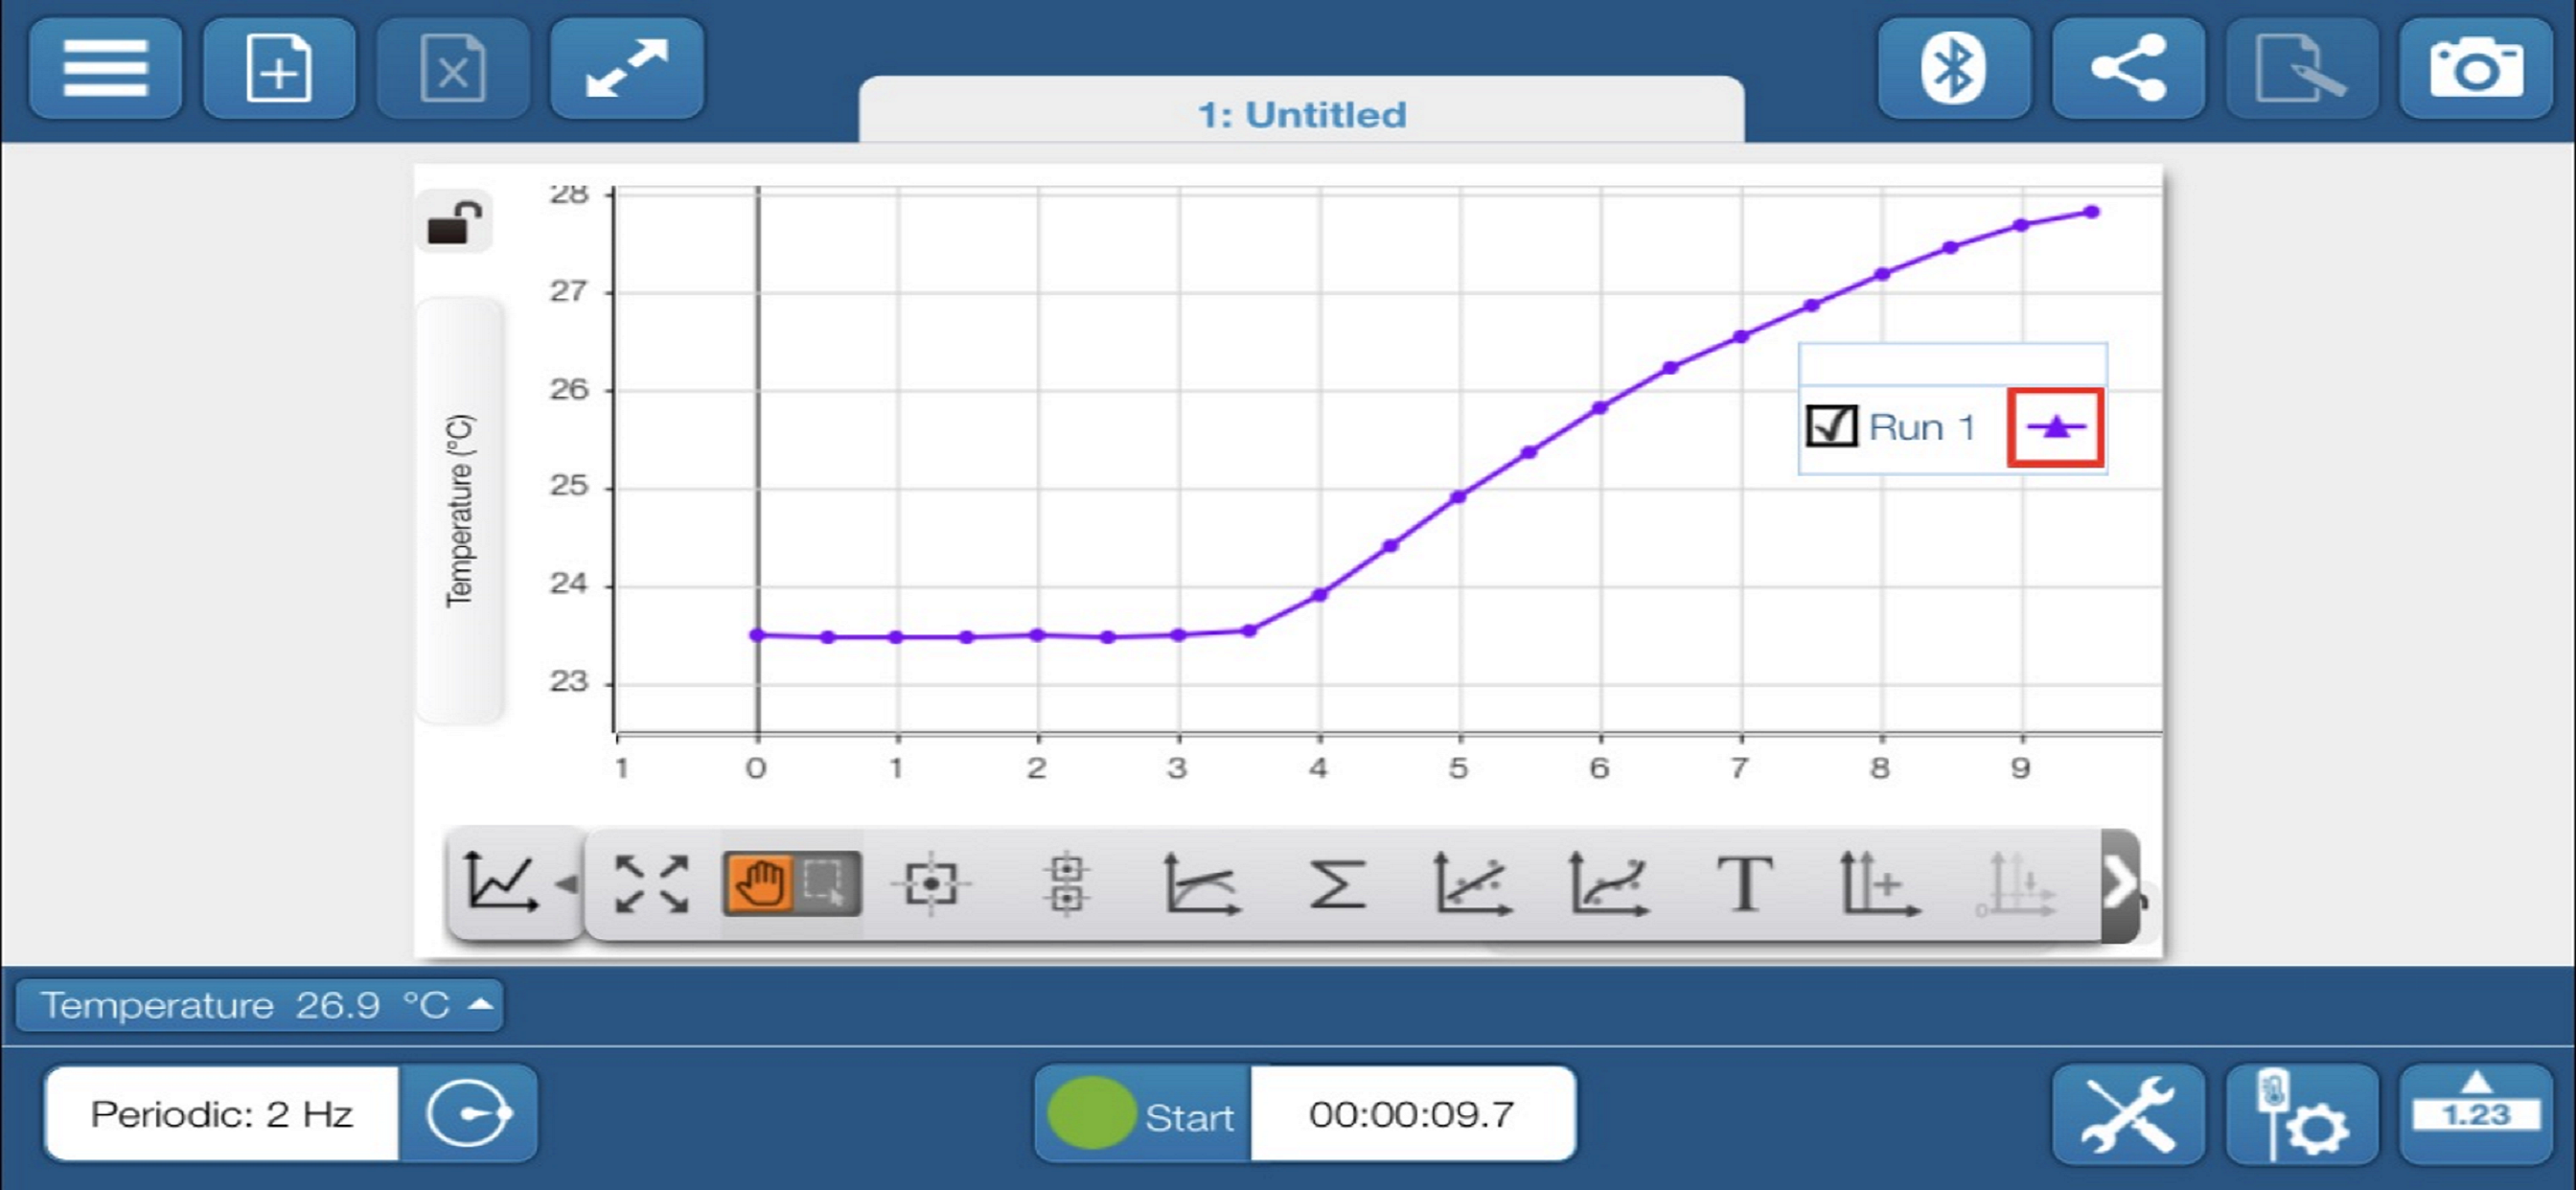This screenshot has width=2576, height=1190.
Task: Toggle the axis lock padlock
Action: pyautogui.click(x=454, y=222)
